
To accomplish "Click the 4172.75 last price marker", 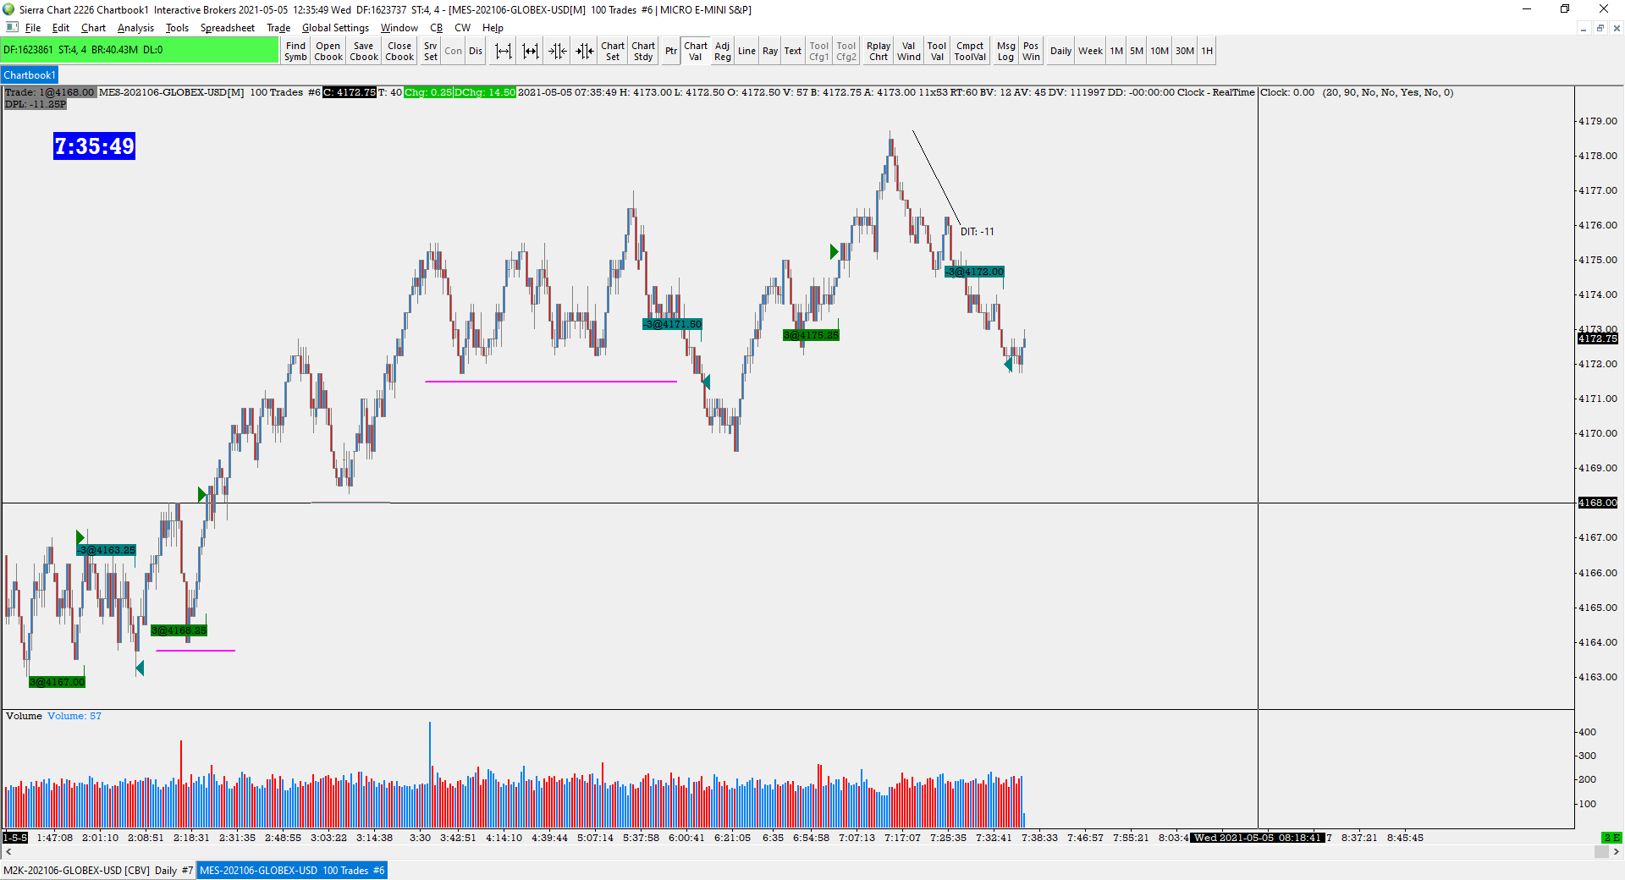I will click(1597, 338).
